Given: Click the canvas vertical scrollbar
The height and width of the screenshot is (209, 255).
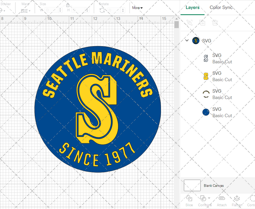Looking at the screenshot, I should (x=177, y=24).
